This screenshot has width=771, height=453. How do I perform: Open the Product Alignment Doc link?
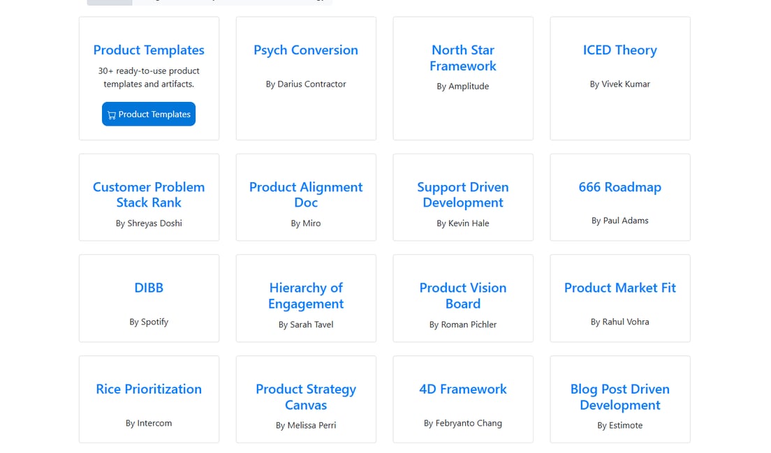(306, 195)
